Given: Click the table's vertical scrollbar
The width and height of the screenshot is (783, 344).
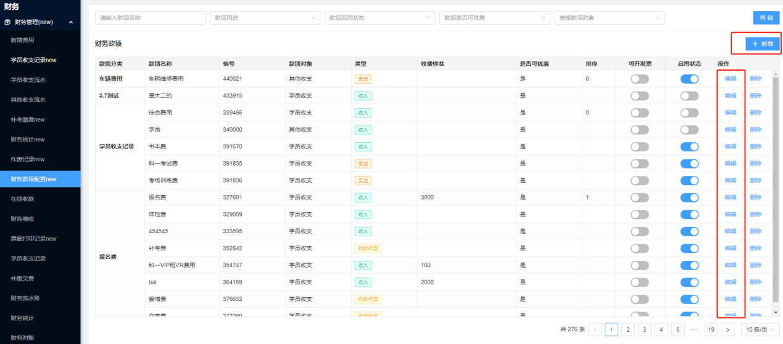Looking at the screenshot, I should (776, 185).
